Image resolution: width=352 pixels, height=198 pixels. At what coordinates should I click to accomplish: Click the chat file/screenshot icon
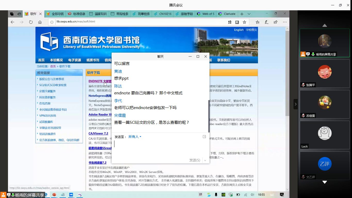[204, 137]
